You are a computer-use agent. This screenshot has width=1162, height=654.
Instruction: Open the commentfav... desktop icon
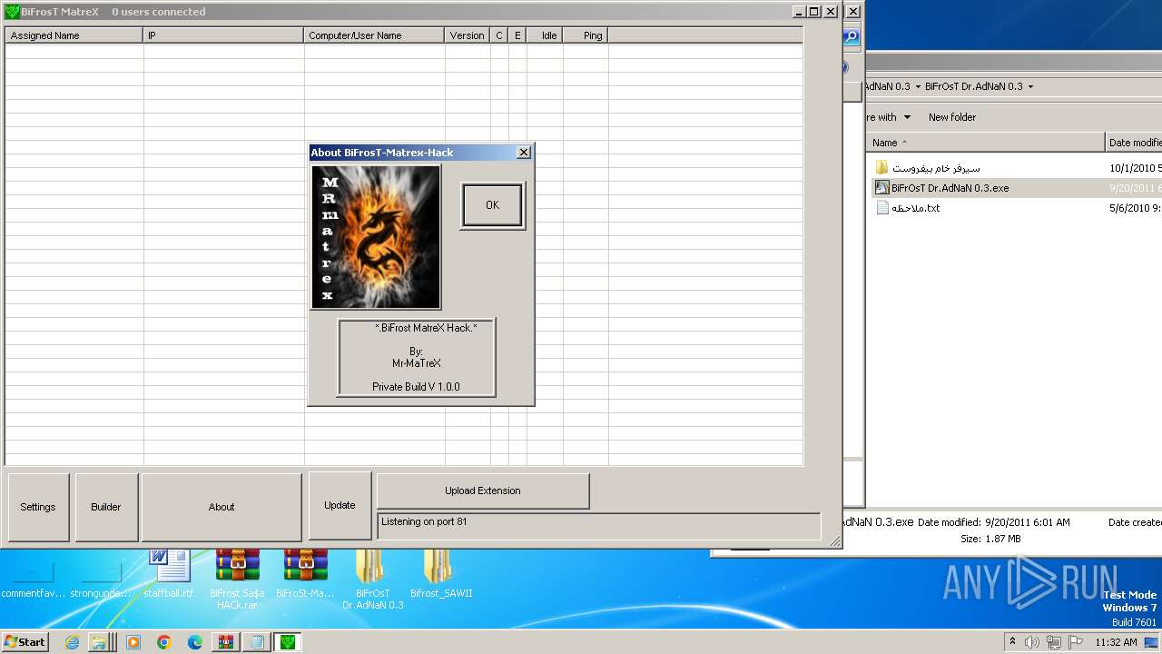pos(34,580)
